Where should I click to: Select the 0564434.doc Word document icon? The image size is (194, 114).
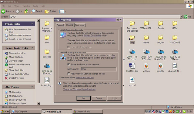[x=132, y=66]
